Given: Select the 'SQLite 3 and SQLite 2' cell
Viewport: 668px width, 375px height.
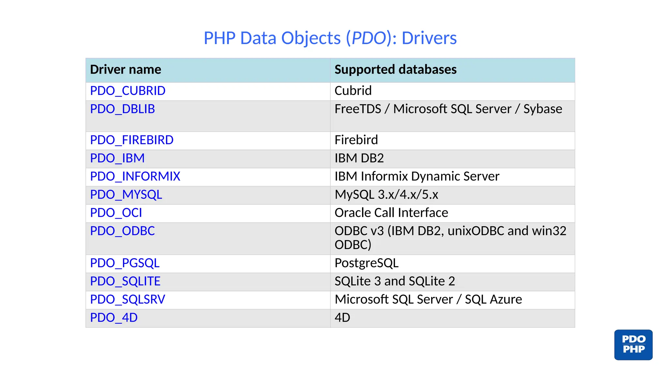Looking at the screenshot, I should (x=452, y=282).
